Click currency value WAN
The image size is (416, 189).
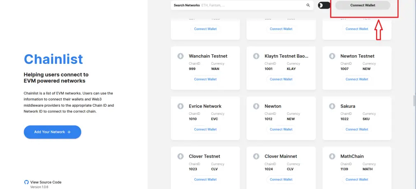coord(215,69)
